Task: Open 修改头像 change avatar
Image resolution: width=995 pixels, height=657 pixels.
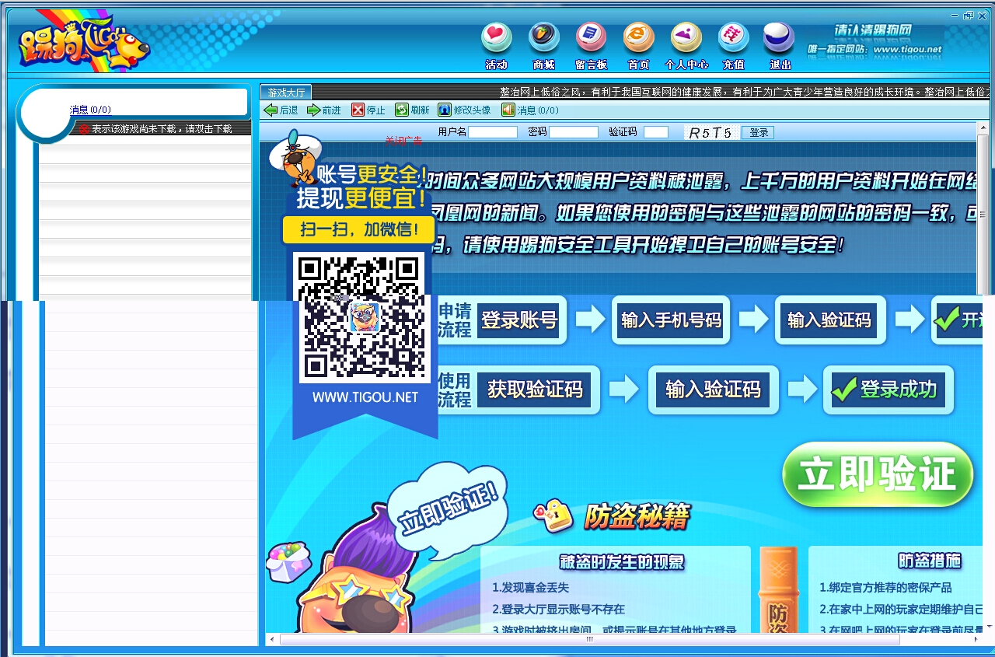Action: (465, 110)
